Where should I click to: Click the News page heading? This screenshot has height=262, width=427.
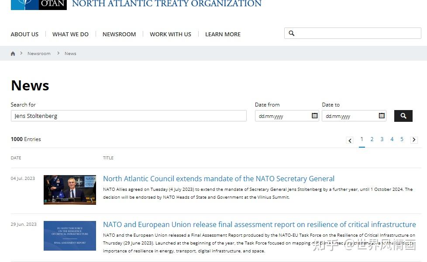tap(30, 86)
